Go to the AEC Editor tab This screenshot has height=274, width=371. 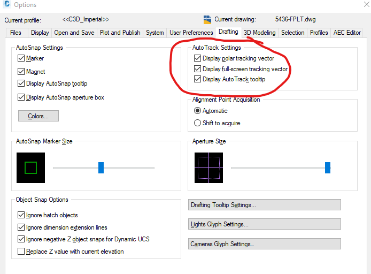point(347,33)
